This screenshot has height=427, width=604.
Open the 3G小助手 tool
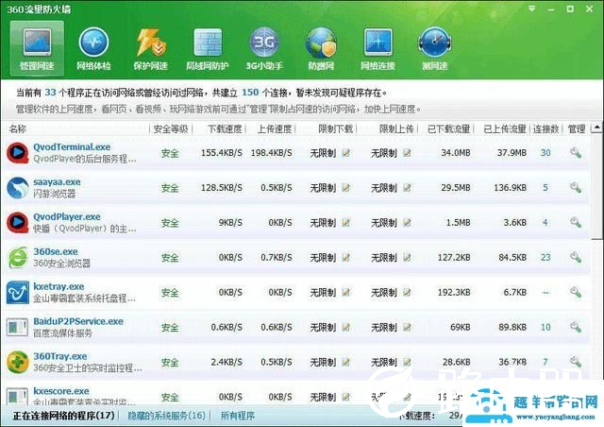[264, 48]
